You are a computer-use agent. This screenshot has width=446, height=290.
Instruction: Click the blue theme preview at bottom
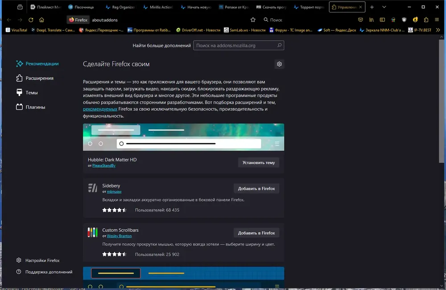[183, 278]
